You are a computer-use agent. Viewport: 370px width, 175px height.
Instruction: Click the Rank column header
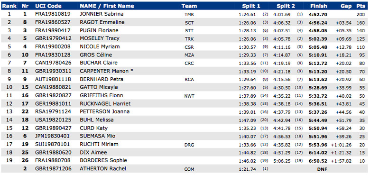(x=9, y=6)
